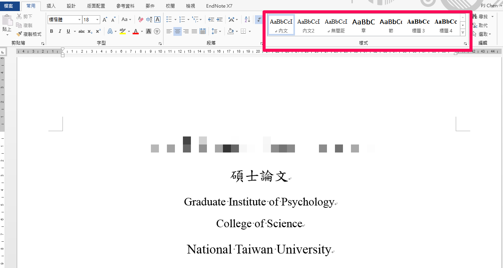Open the font name dropdown (標楷體)

click(x=79, y=19)
